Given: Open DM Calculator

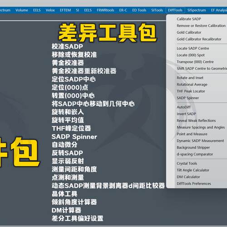Looking at the screenshot, I should click(188, 177).
